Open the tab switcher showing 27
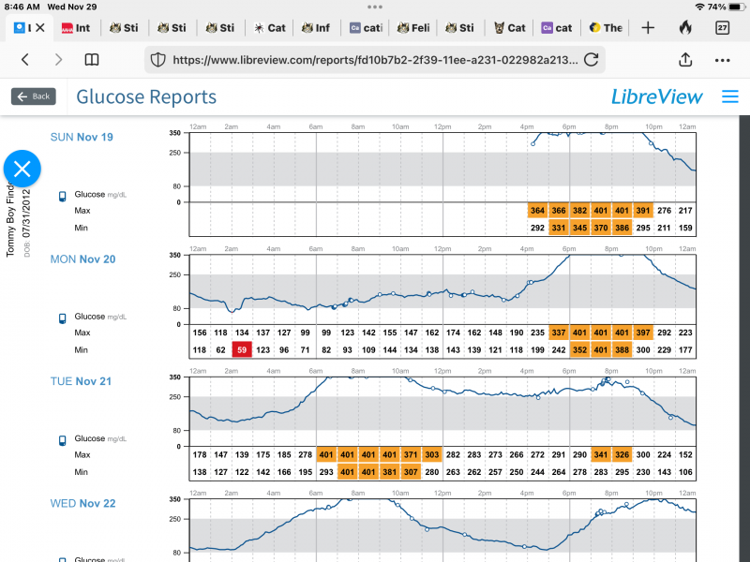750x562 pixels. point(723,27)
